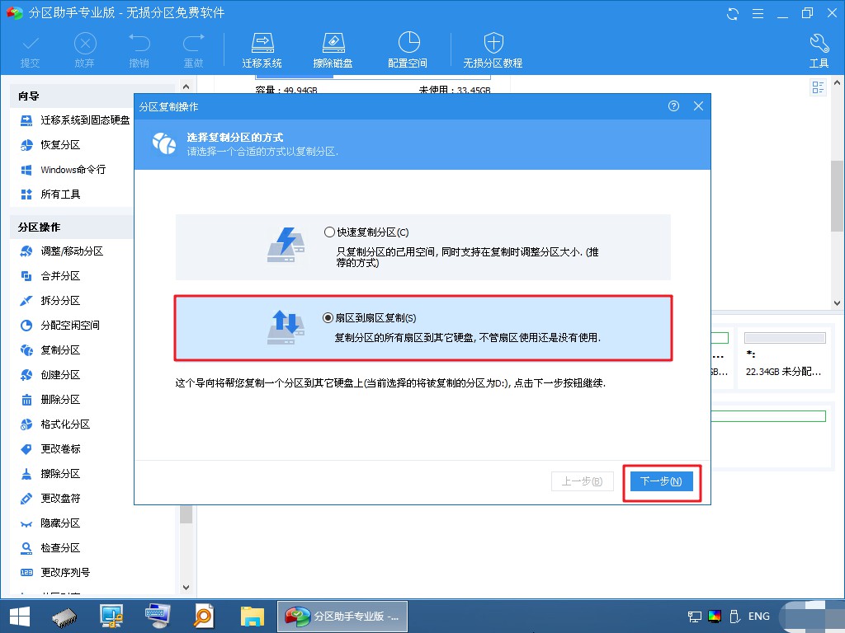Open the 无损分区教程 shield icon
This screenshot has height=633, width=845.
click(x=493, y=50)
